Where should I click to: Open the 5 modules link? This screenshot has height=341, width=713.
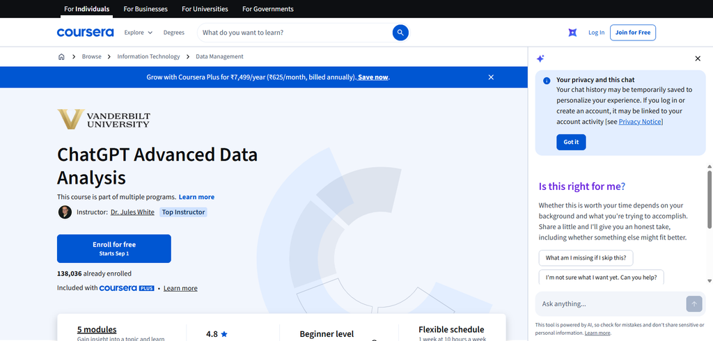[97, 329]
